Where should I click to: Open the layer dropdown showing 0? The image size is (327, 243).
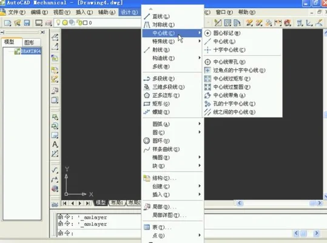click(x=98, y=22)
